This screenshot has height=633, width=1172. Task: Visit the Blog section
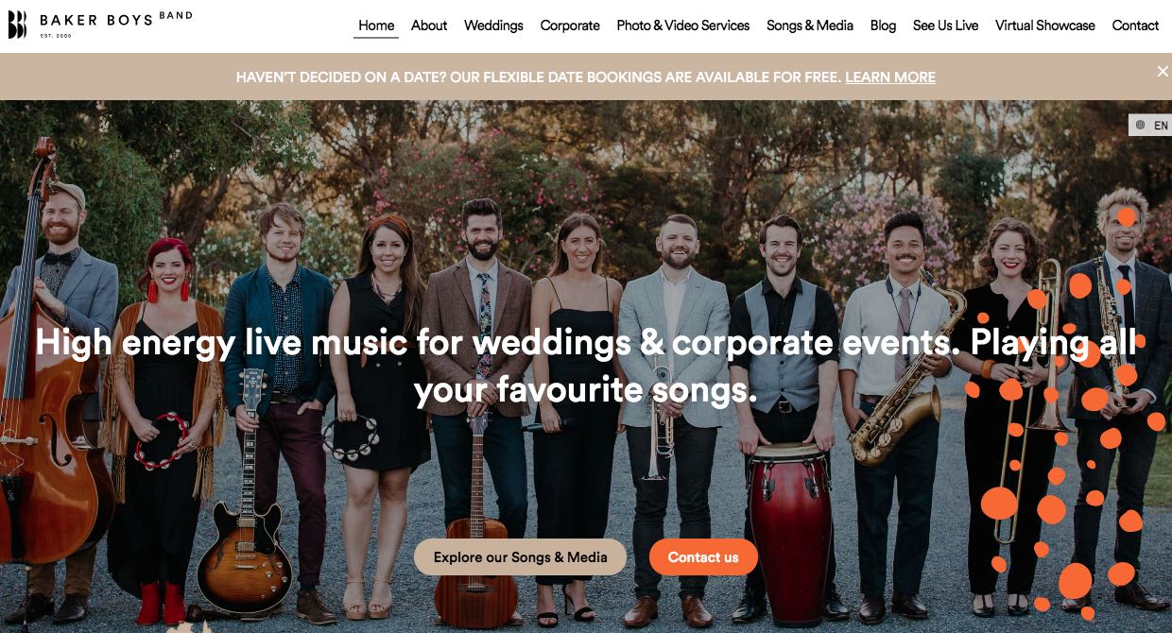coord(883,26)
